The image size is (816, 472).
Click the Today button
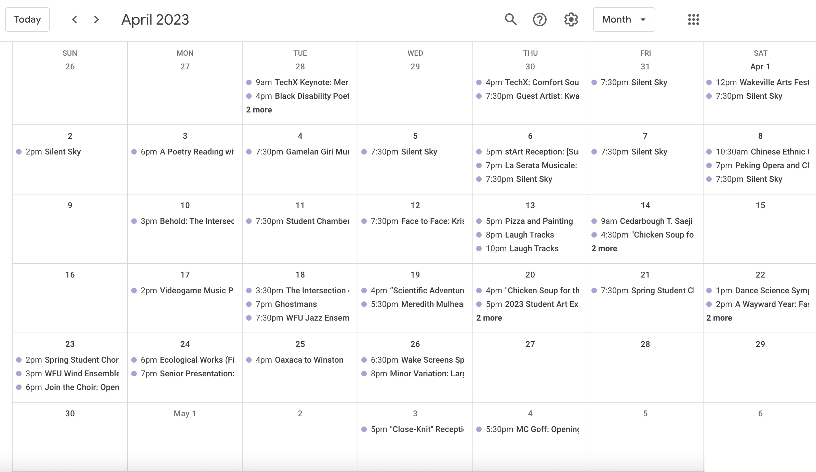click(27, 19)
